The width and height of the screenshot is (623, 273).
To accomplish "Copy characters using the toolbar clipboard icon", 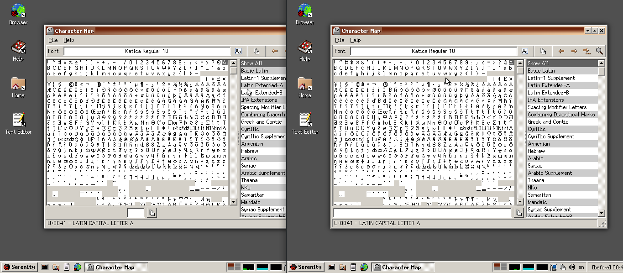I will point(543,51).
